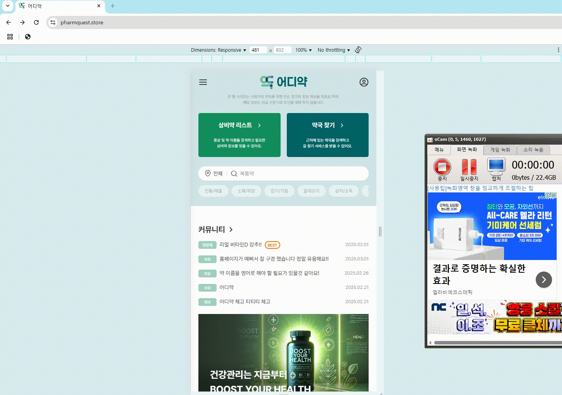Image resolution: width=562 pixels, height=395 pixels.
Task: Pause recording with 일시중지 in oCam
Action: click(469, 169)
